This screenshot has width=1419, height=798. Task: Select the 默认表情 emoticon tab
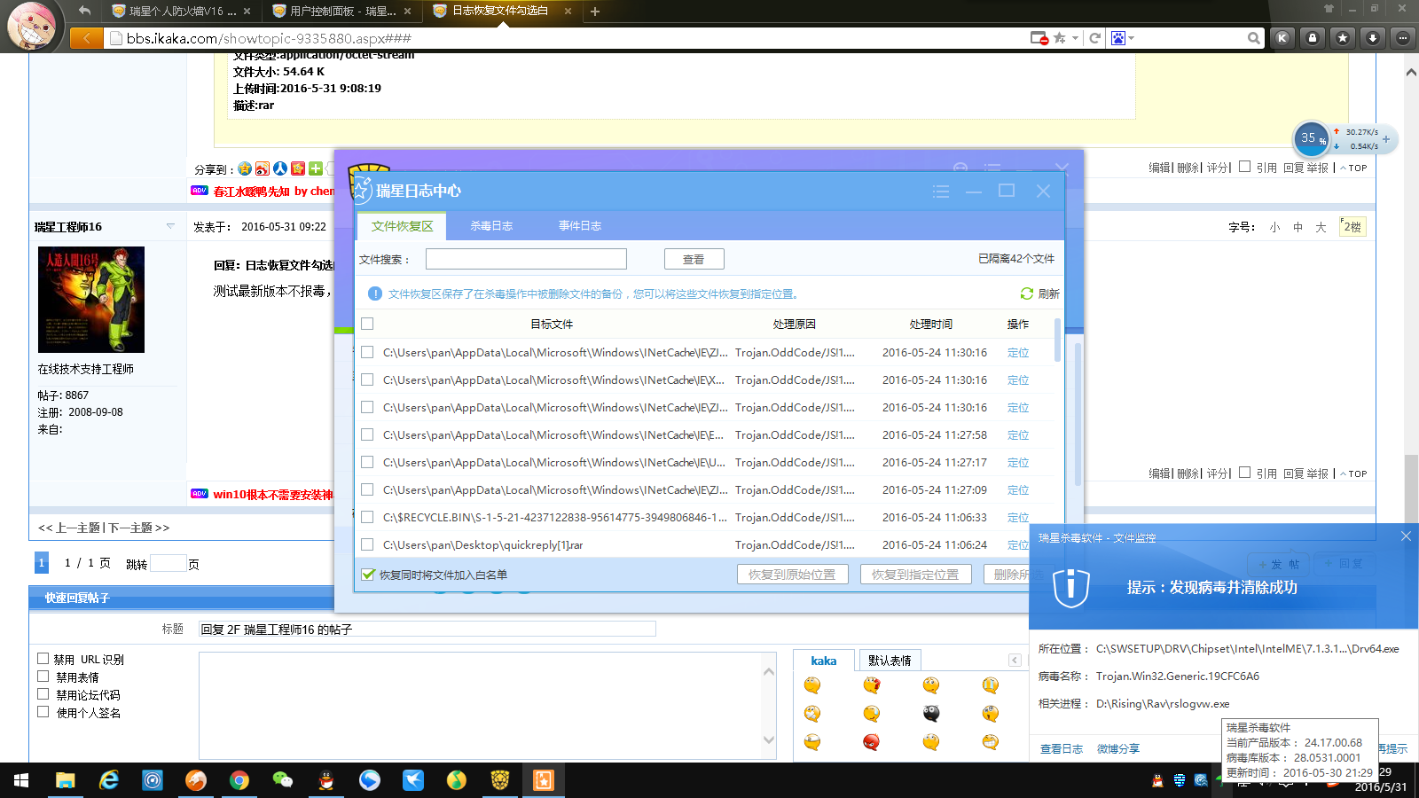[x=890, y=661]
